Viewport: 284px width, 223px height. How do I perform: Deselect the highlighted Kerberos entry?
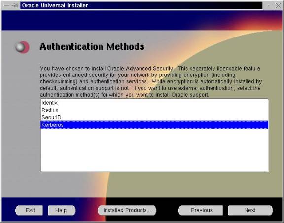[x=154, y=125]
